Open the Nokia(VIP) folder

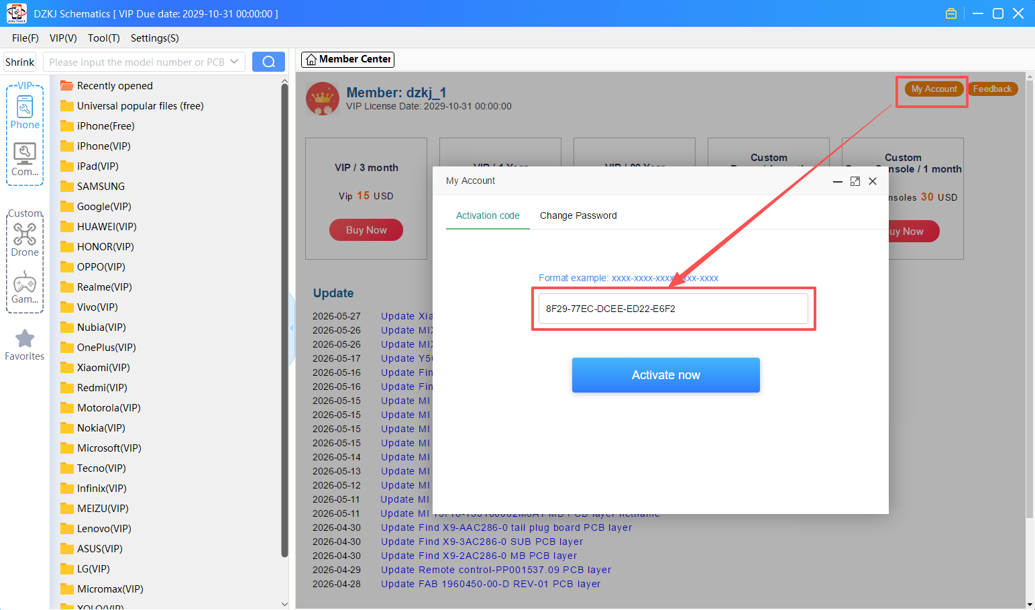pos(93,428)
